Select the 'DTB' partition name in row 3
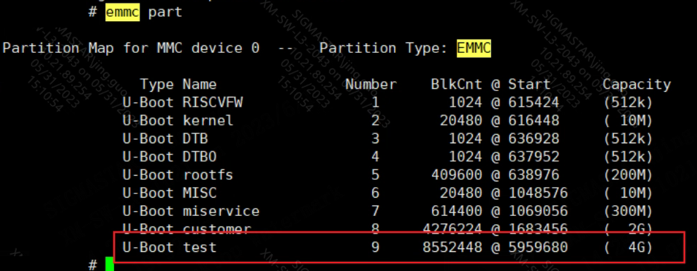Screen dimensions: 697x271 point(196,139)
